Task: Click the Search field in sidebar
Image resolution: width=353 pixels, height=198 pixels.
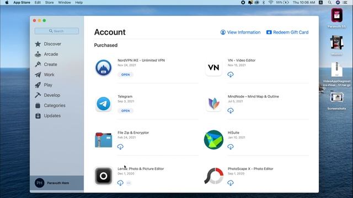Action: 57,31
